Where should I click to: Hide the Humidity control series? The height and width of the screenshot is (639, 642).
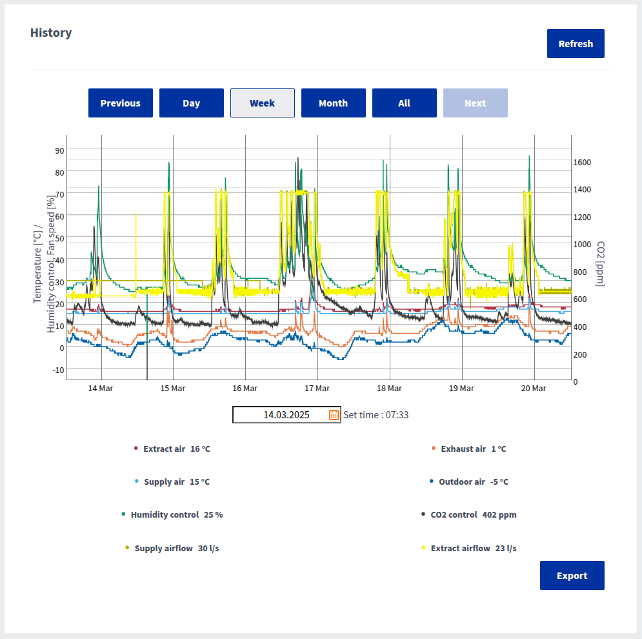coord(172,515)
